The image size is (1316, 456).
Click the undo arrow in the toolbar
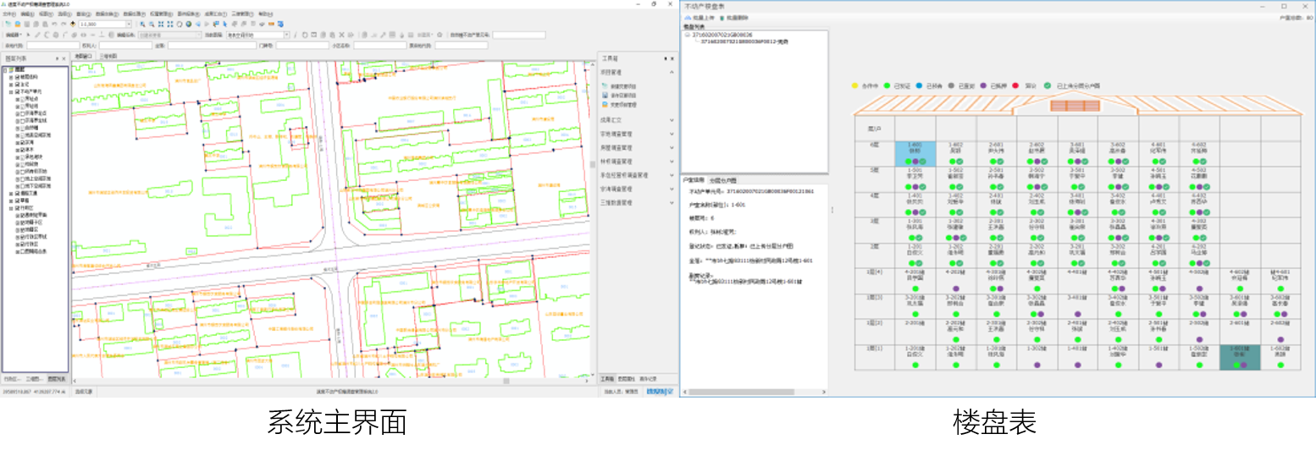tap(53, 25)
